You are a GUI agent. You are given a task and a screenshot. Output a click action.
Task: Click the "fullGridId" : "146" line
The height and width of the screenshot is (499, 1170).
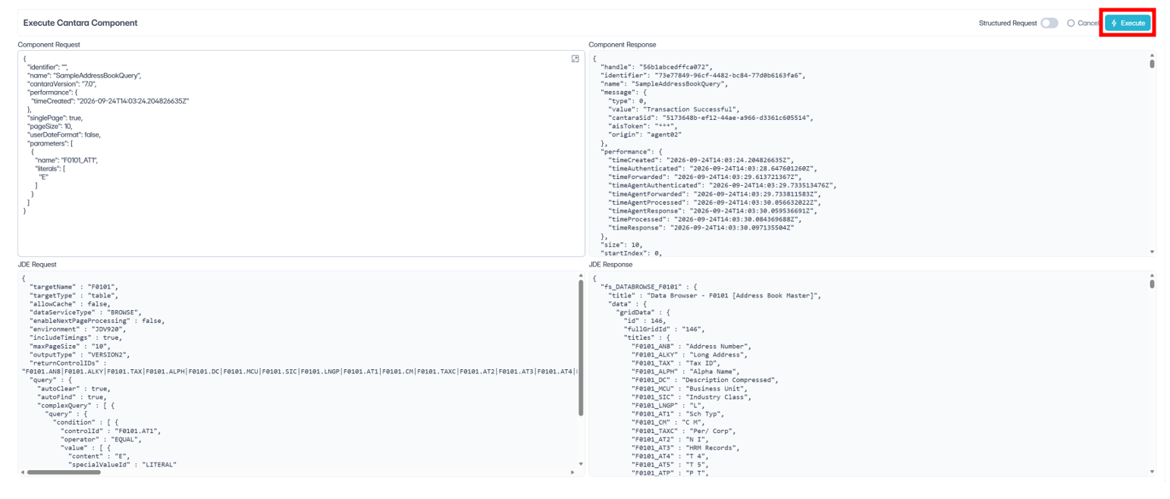click(x=665, y=329)
